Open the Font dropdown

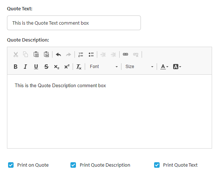click(104, 67)
